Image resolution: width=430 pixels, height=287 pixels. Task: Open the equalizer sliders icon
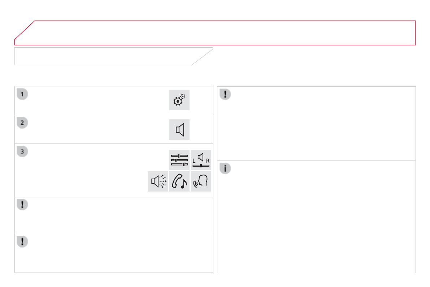[179, 160]
